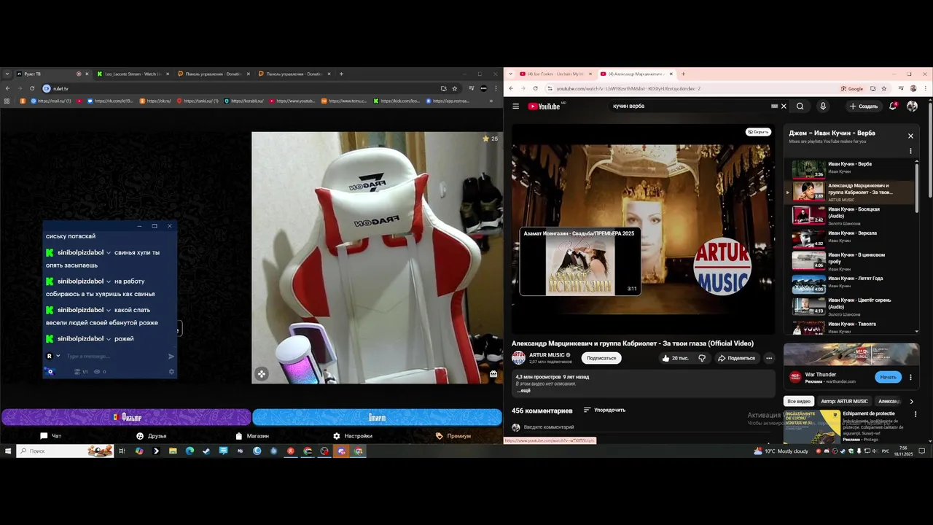Switch to first Панель управления tab
This screenshot has width=933, height=525.
tap(214, 74)
